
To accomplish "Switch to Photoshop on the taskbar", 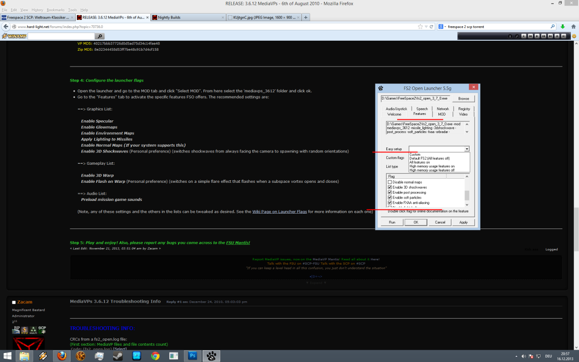I will point(192,356).
